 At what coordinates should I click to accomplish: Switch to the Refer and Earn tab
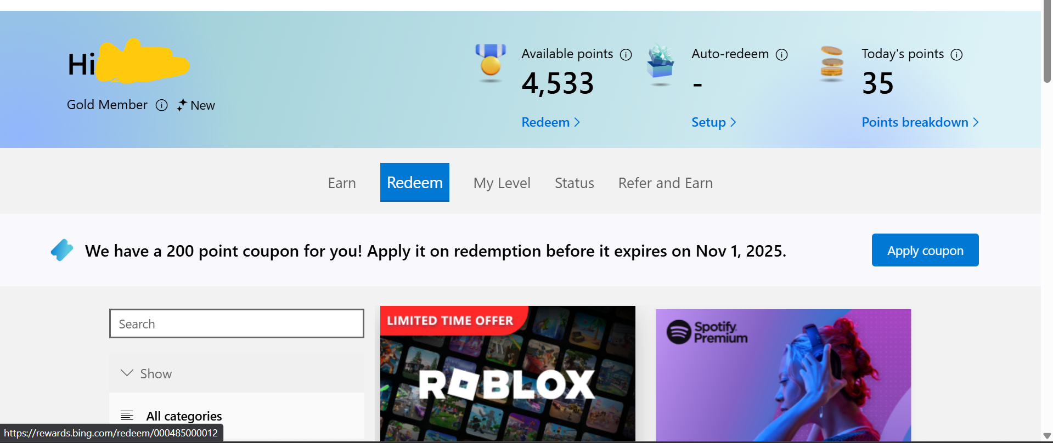[666, 183]
